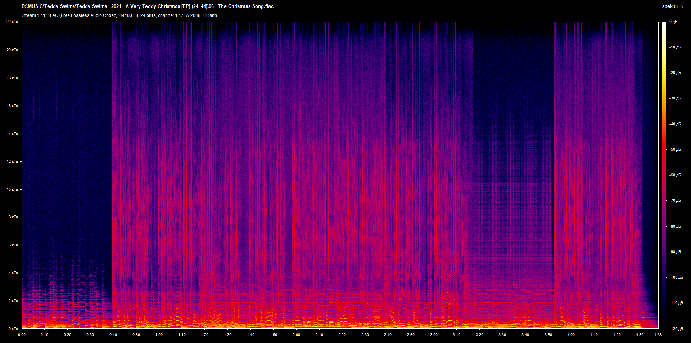This screenshot has width=691, height=343.
Task: Pick the '2:40' time axis label
Action: point(388,335)
